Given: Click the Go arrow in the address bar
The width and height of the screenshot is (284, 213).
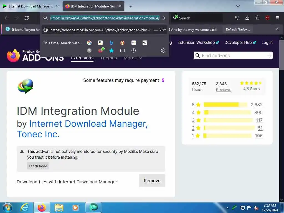Looking at the screenshot, I should click(x=163, y=18).
